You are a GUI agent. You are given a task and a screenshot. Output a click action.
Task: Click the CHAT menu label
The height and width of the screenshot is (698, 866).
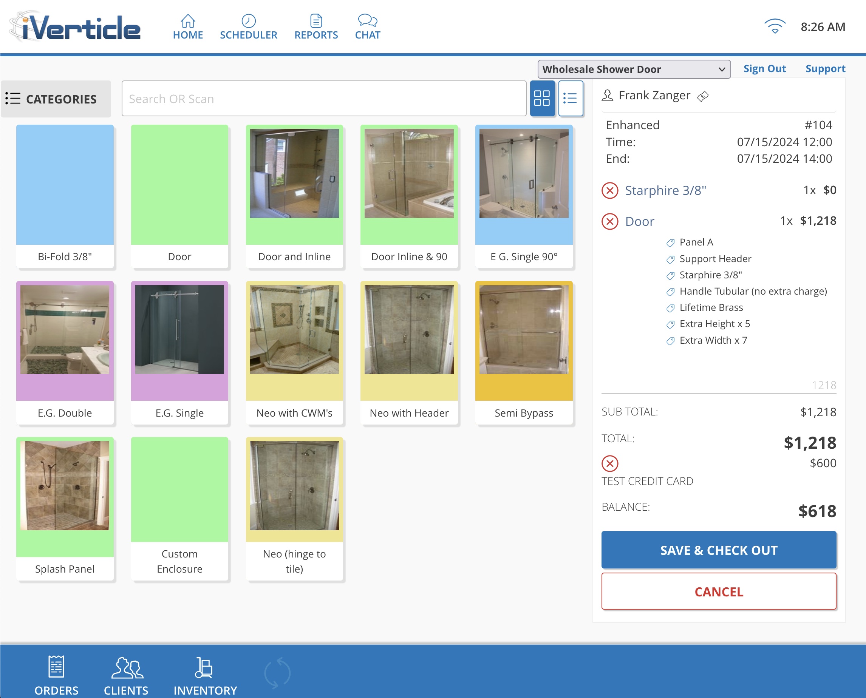367,35
